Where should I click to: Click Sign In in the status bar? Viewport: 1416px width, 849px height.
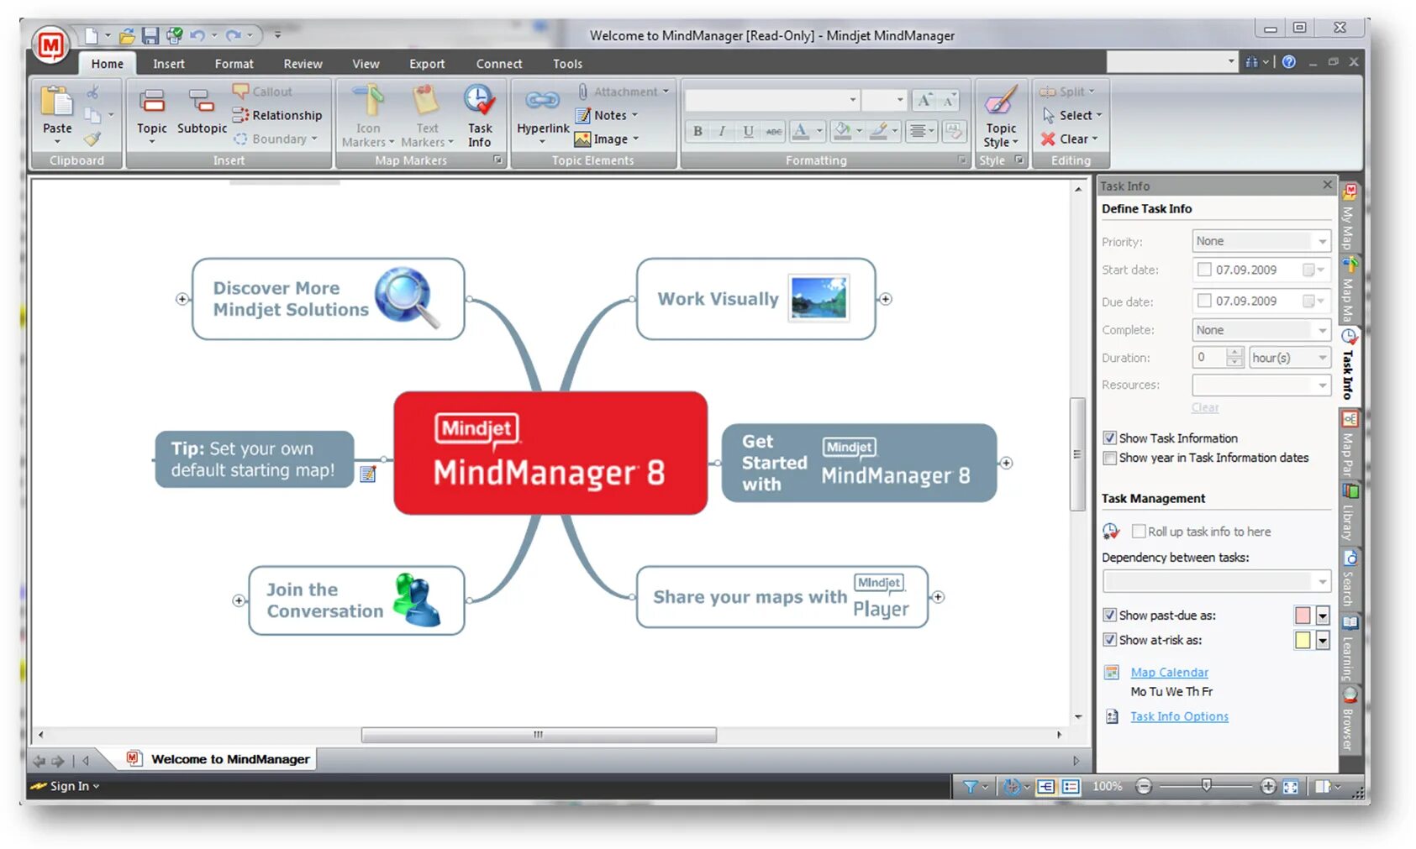[x=69, y=786]
